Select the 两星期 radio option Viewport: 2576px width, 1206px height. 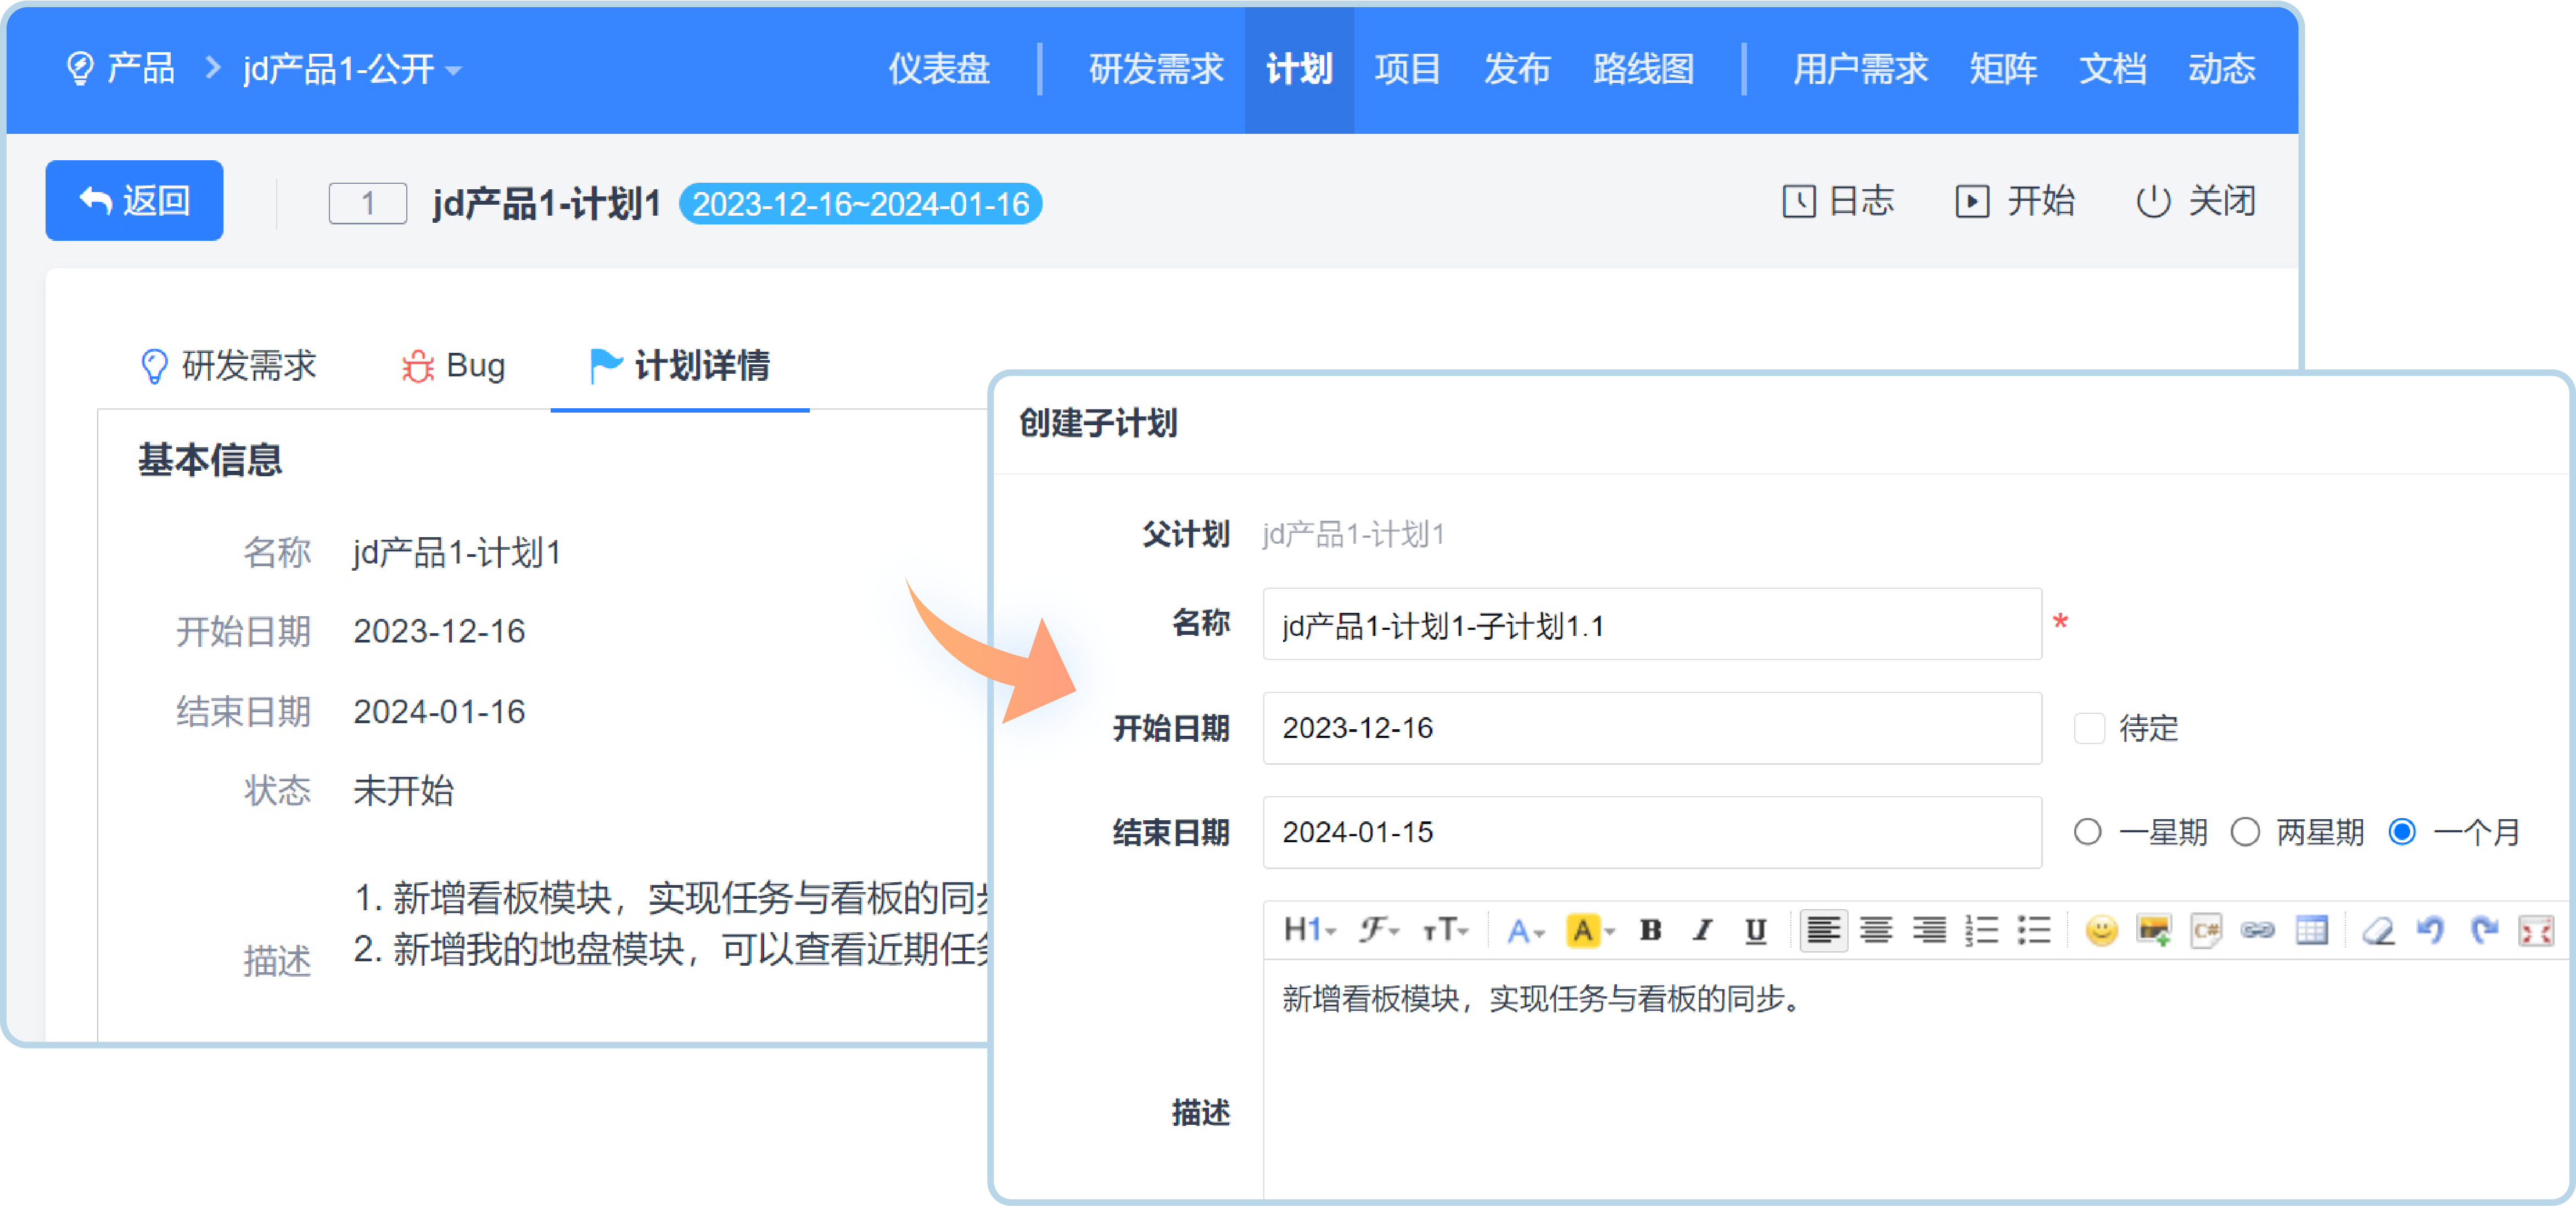[2245, 832]
